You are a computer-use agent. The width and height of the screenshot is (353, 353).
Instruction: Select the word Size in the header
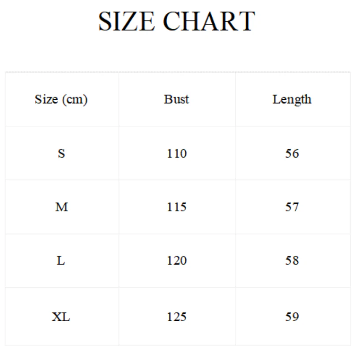[46, 99]
